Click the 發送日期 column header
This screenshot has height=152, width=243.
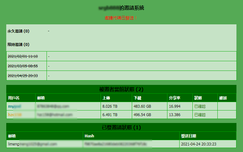point(189,136)
